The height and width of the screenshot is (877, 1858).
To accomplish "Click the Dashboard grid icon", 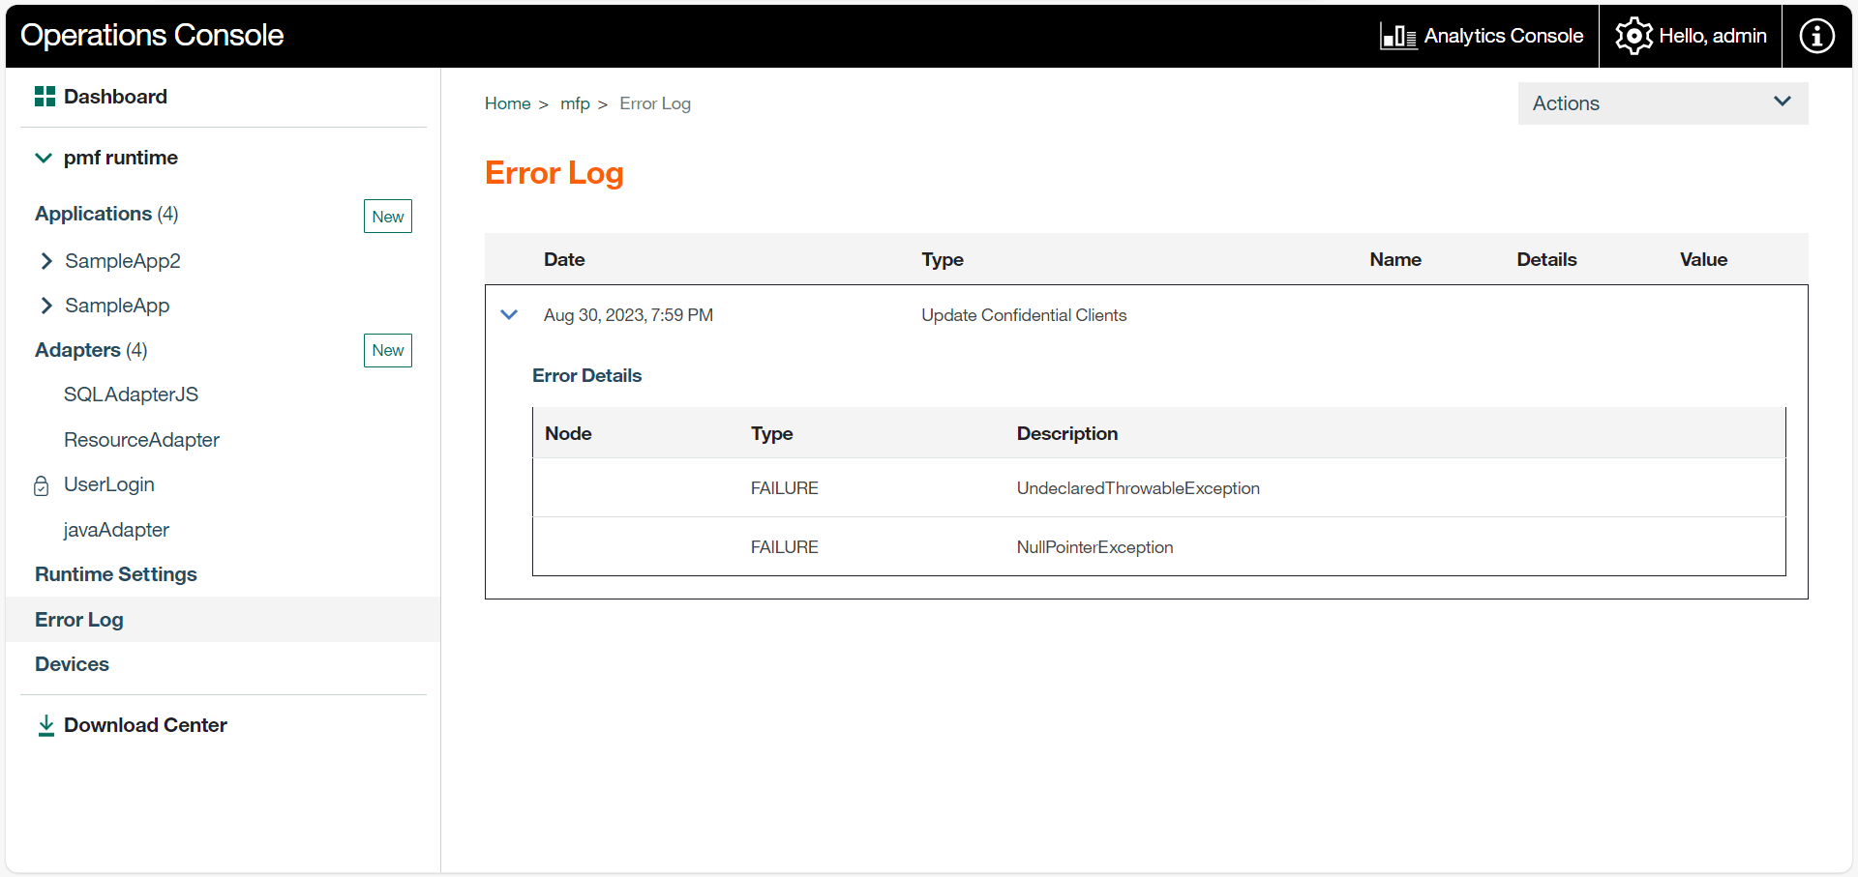I will (x=45, y=97).
